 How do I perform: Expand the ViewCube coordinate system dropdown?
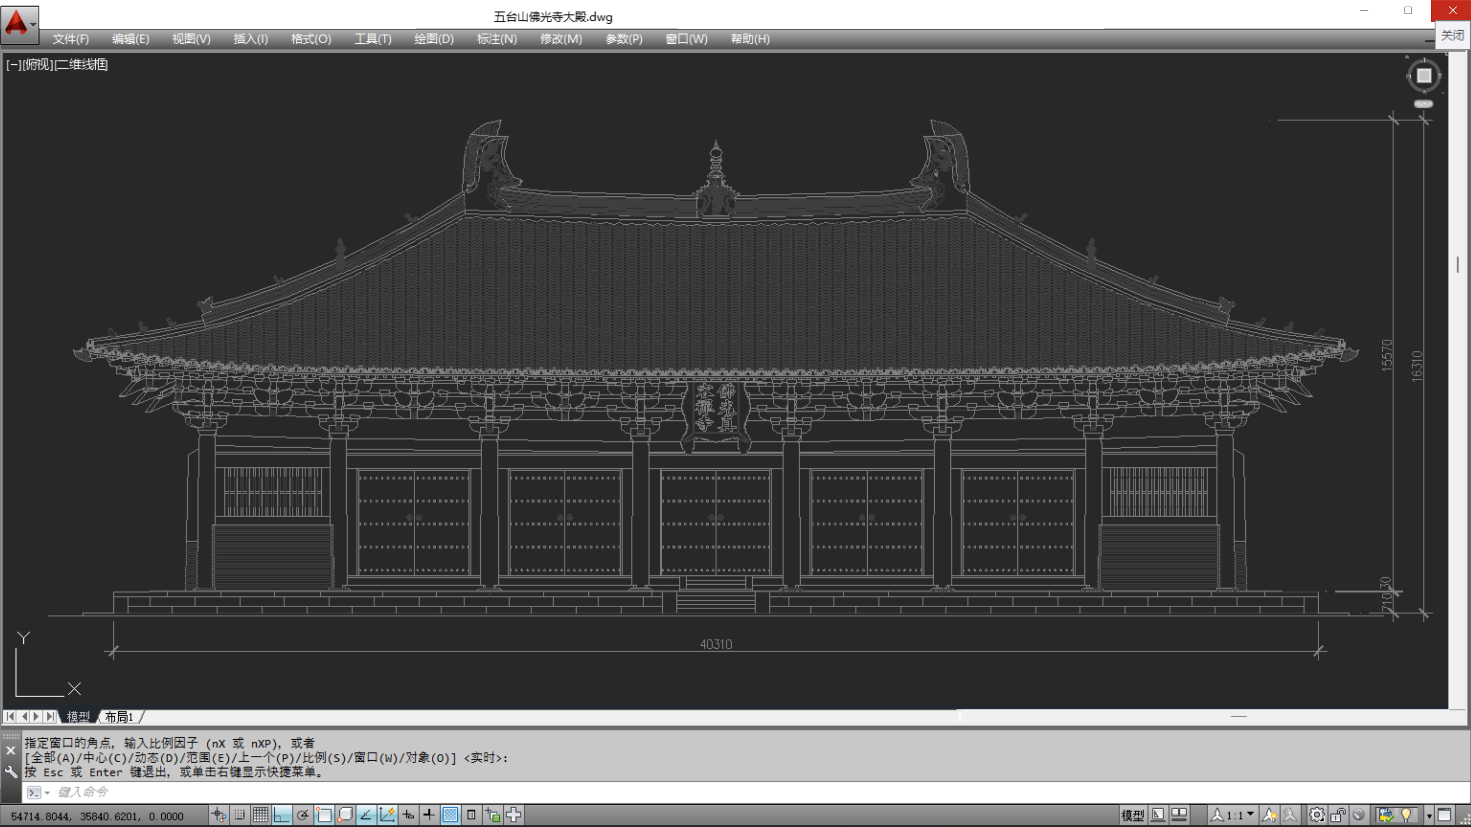(1423, 104)
